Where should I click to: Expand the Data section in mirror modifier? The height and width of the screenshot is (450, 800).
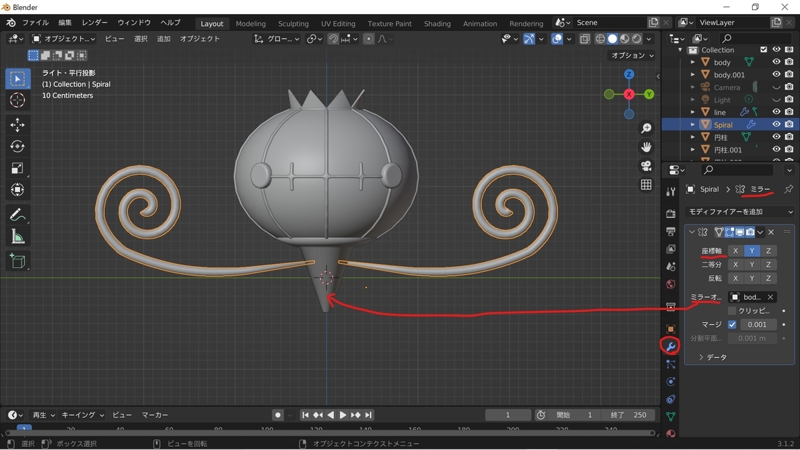click(713, 357)
